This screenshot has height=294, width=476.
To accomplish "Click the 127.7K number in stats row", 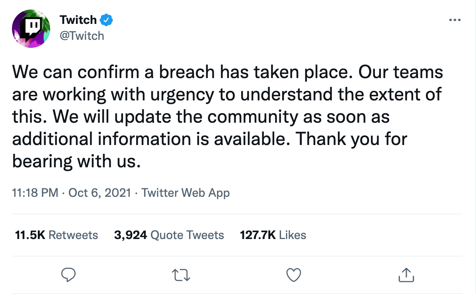I will pyautogui.click(x=258, y=235).
